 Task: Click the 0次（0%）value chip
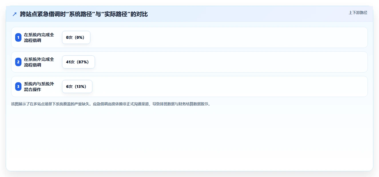coord(76,37)
